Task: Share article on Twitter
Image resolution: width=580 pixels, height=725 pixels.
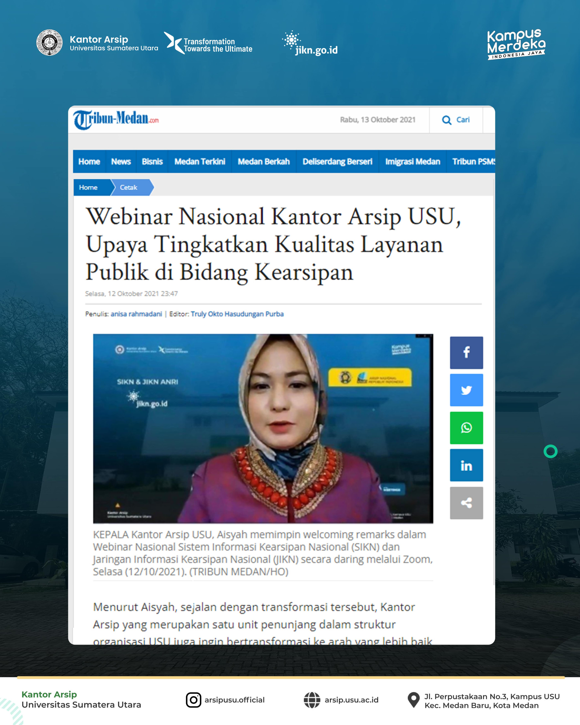Action: pos(466,390)
